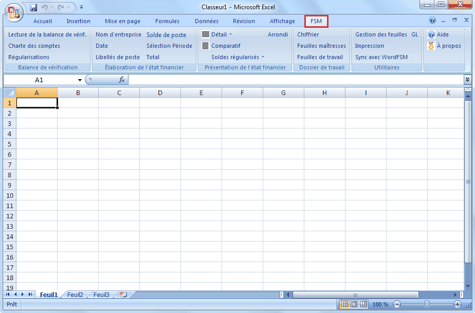This screenshot has width=475, height=313.
Task: Zoom out with the minus button
Action: (397, 304)
